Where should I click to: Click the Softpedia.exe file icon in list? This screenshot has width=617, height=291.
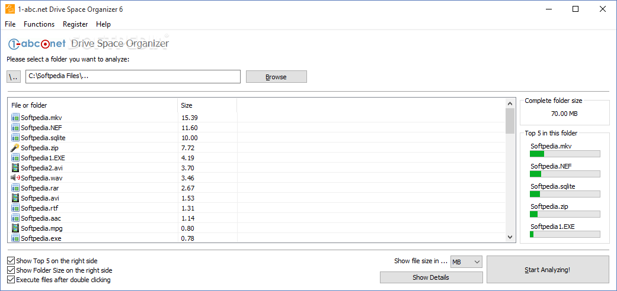15,238
